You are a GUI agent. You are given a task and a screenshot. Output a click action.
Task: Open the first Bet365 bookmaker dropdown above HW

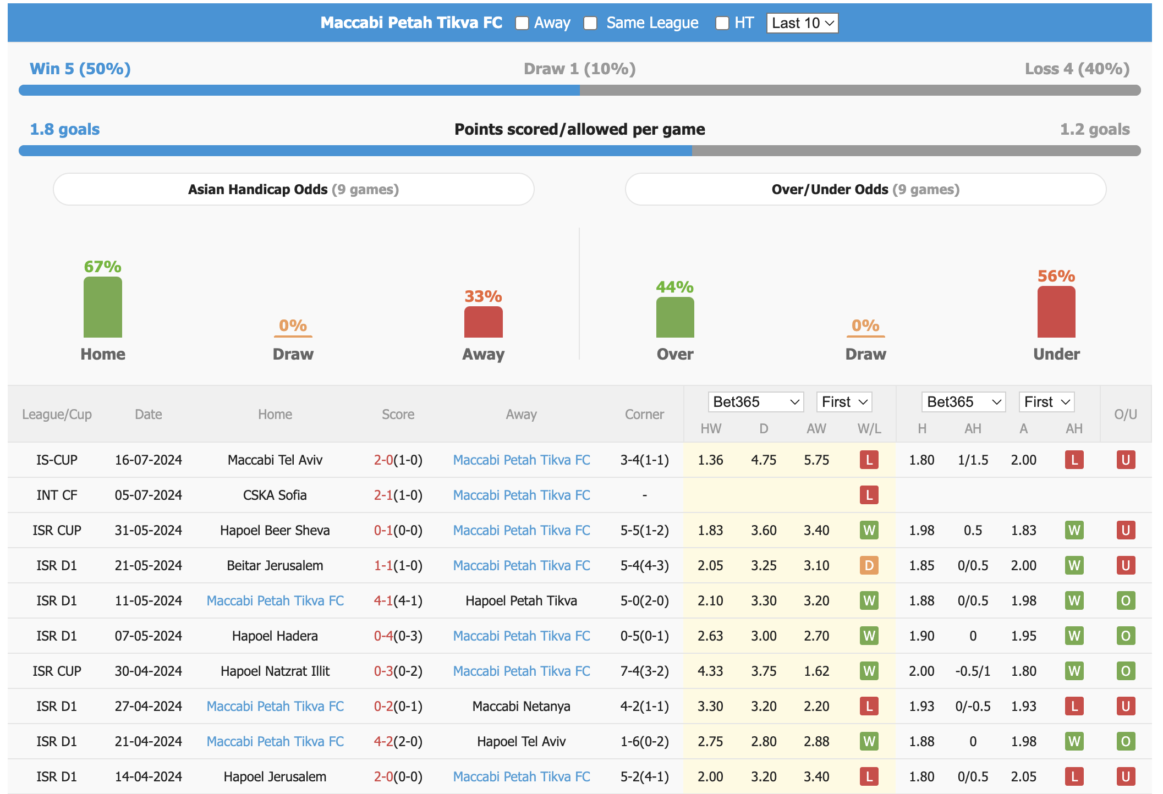(756, 402)
